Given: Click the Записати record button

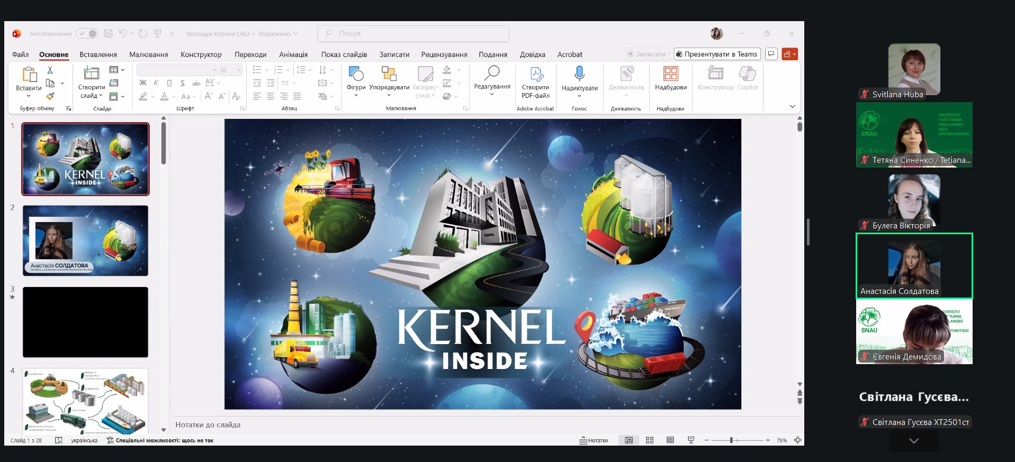Looking at the screenshot, I should [x=646, y=54].
